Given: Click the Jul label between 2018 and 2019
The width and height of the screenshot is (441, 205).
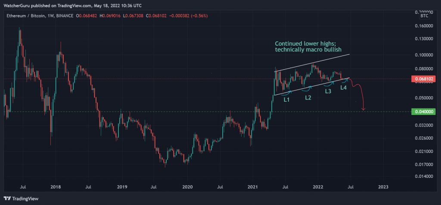Looking at the screenshot, I should click(x=88, y=187).
